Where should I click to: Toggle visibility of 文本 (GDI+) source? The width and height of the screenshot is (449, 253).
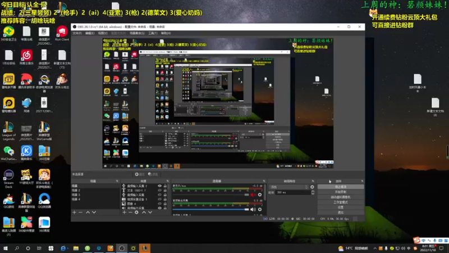[x=160, y=190]
